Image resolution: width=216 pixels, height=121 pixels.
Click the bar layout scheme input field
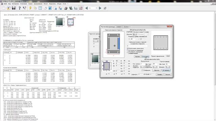tap(137, 46)
